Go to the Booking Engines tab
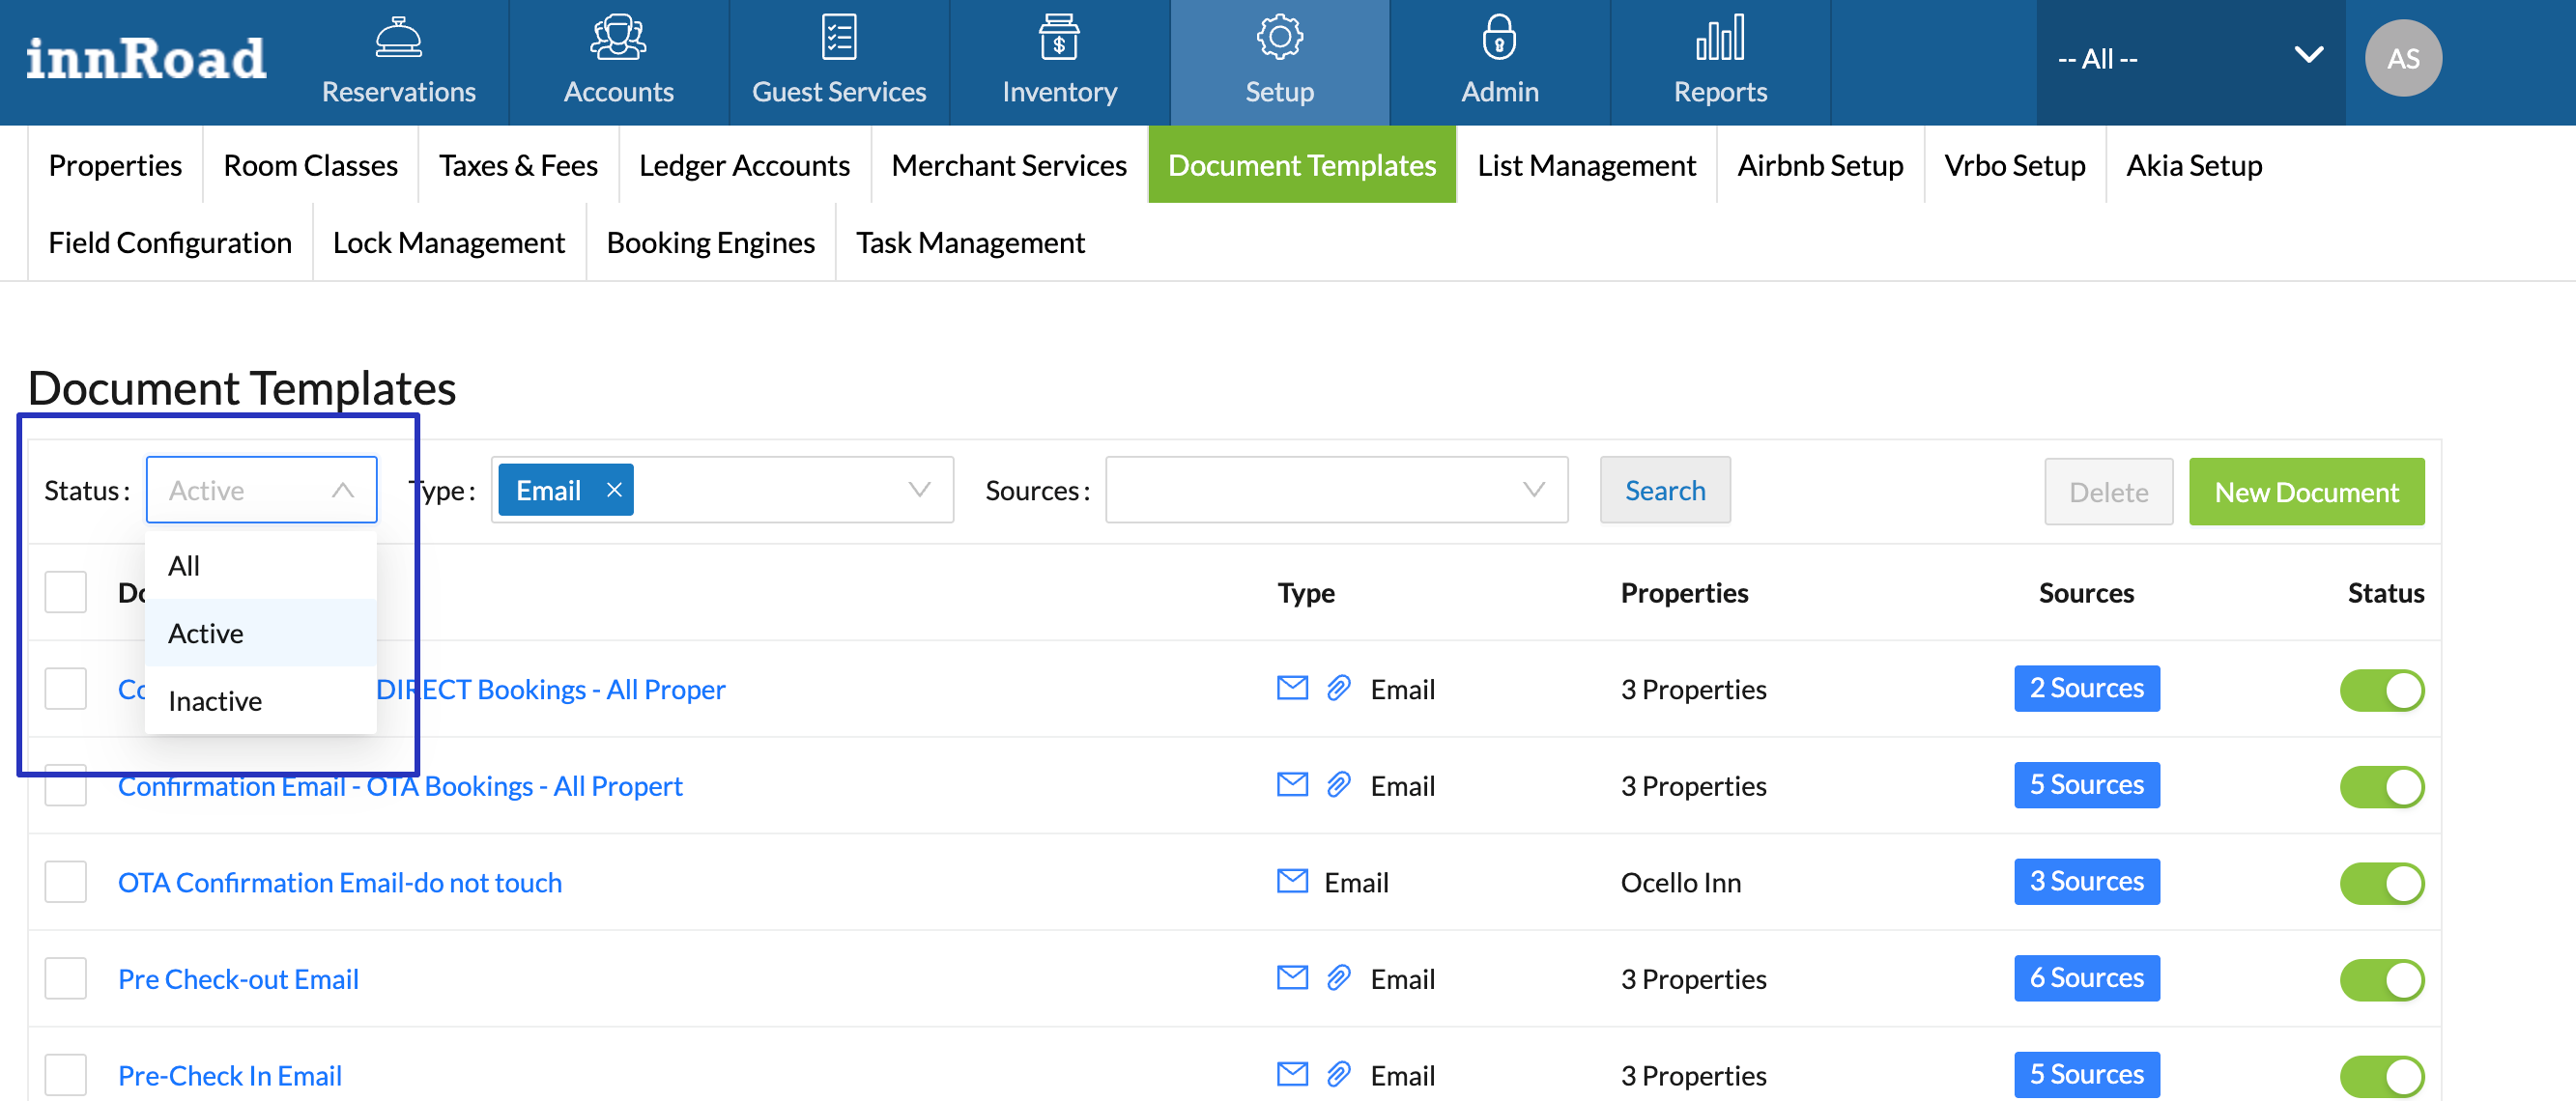This screenshot has height=1101, width=2576. [x=710, y=242]
